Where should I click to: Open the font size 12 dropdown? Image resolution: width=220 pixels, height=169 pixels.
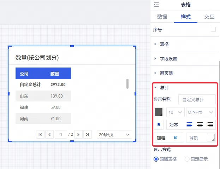tap(176, 112)
